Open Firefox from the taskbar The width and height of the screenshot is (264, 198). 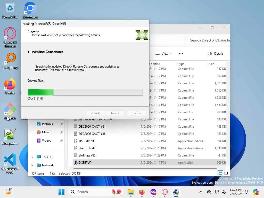tap(142, 192)
